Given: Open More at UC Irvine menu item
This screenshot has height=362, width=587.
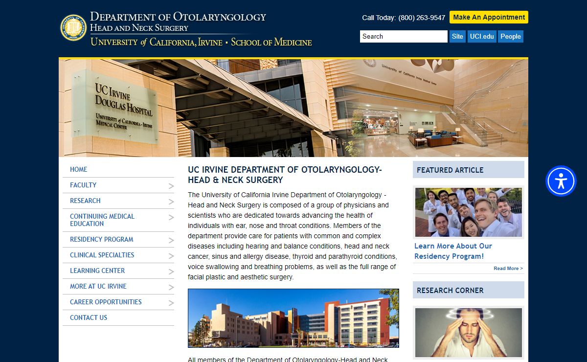Looking at the screenshot, I should (x=98, y=286).
